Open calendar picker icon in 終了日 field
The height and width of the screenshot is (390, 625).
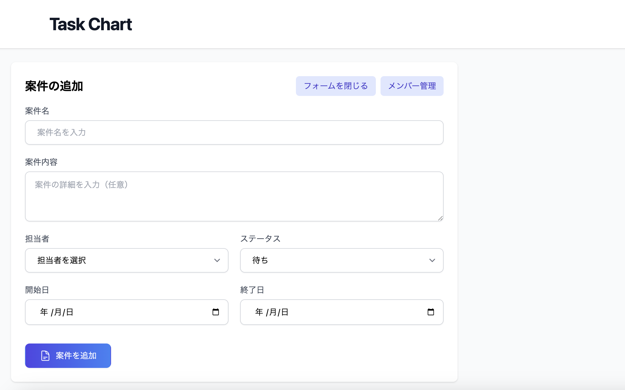click(431, 312)
